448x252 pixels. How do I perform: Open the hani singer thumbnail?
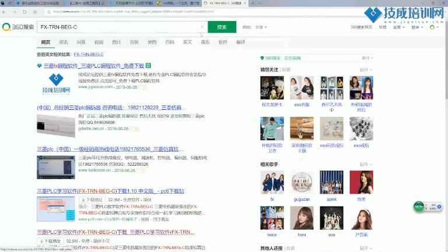(x=302, y=218)
